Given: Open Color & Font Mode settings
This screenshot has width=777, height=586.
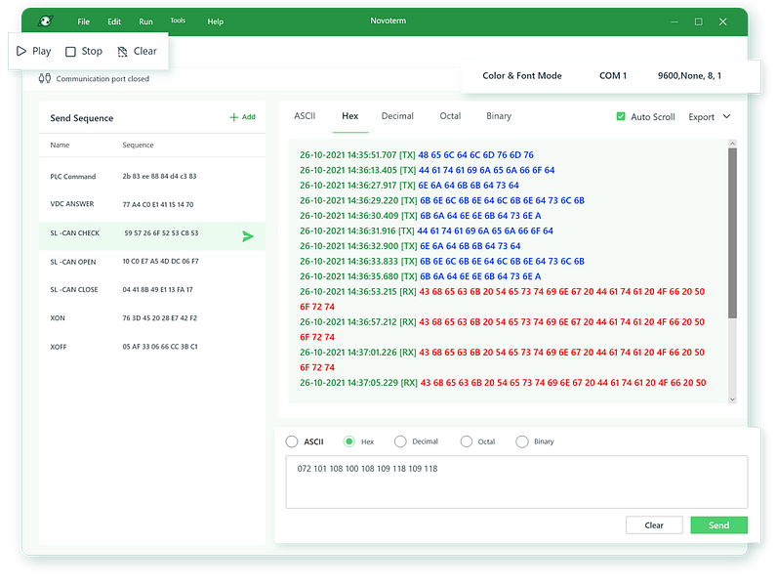Looking at the screenshot, I should pos(522,76).
